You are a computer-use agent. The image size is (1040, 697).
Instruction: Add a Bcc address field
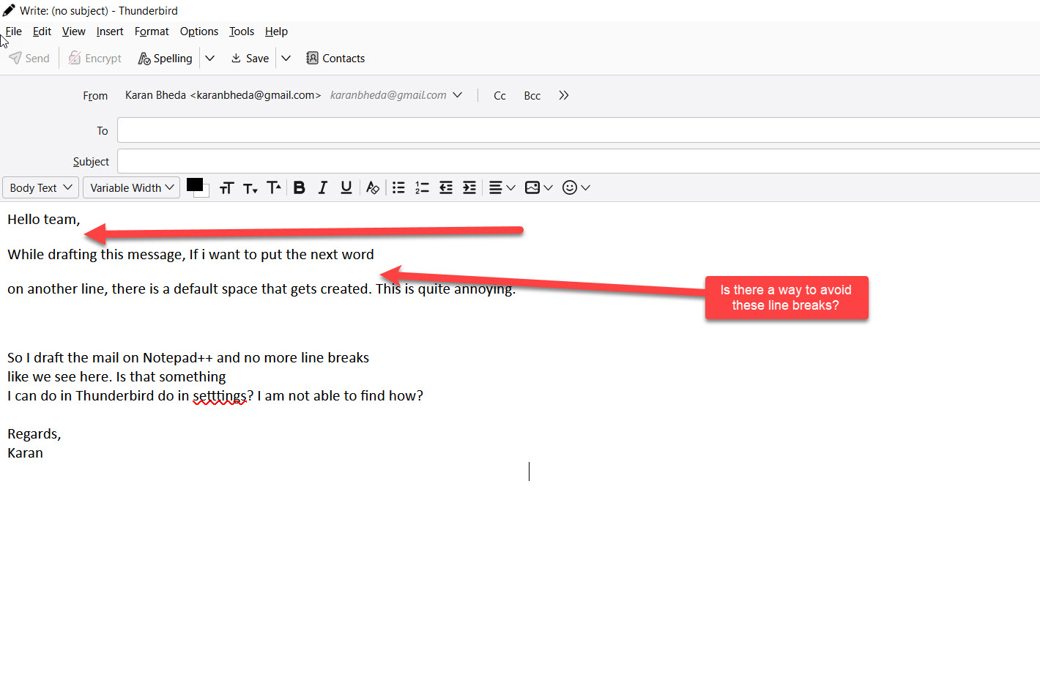(532, 96)
